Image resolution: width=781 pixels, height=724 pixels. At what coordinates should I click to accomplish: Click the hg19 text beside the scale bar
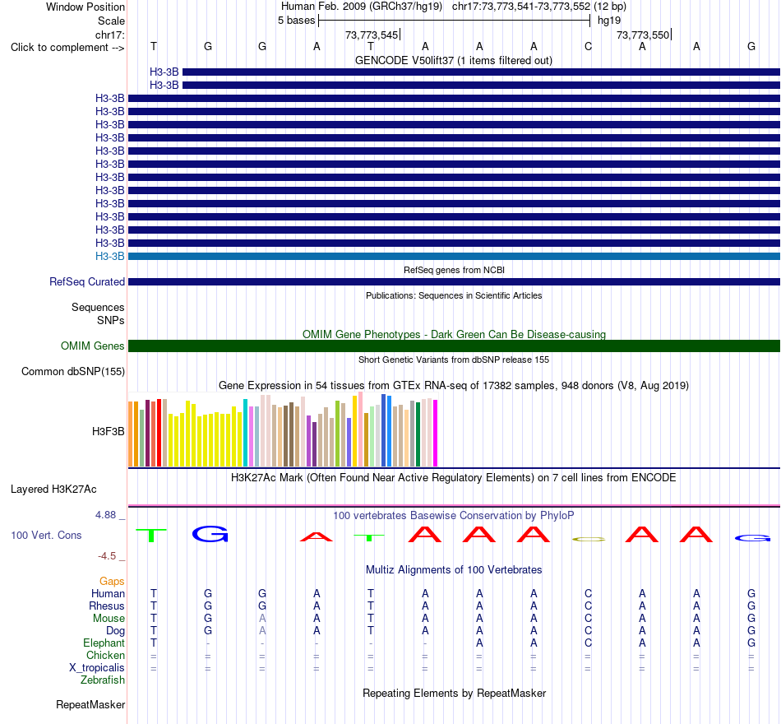pos(609,21)
